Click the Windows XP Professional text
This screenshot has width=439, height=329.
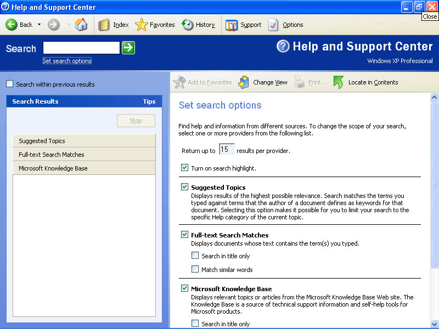pos(400,61)
